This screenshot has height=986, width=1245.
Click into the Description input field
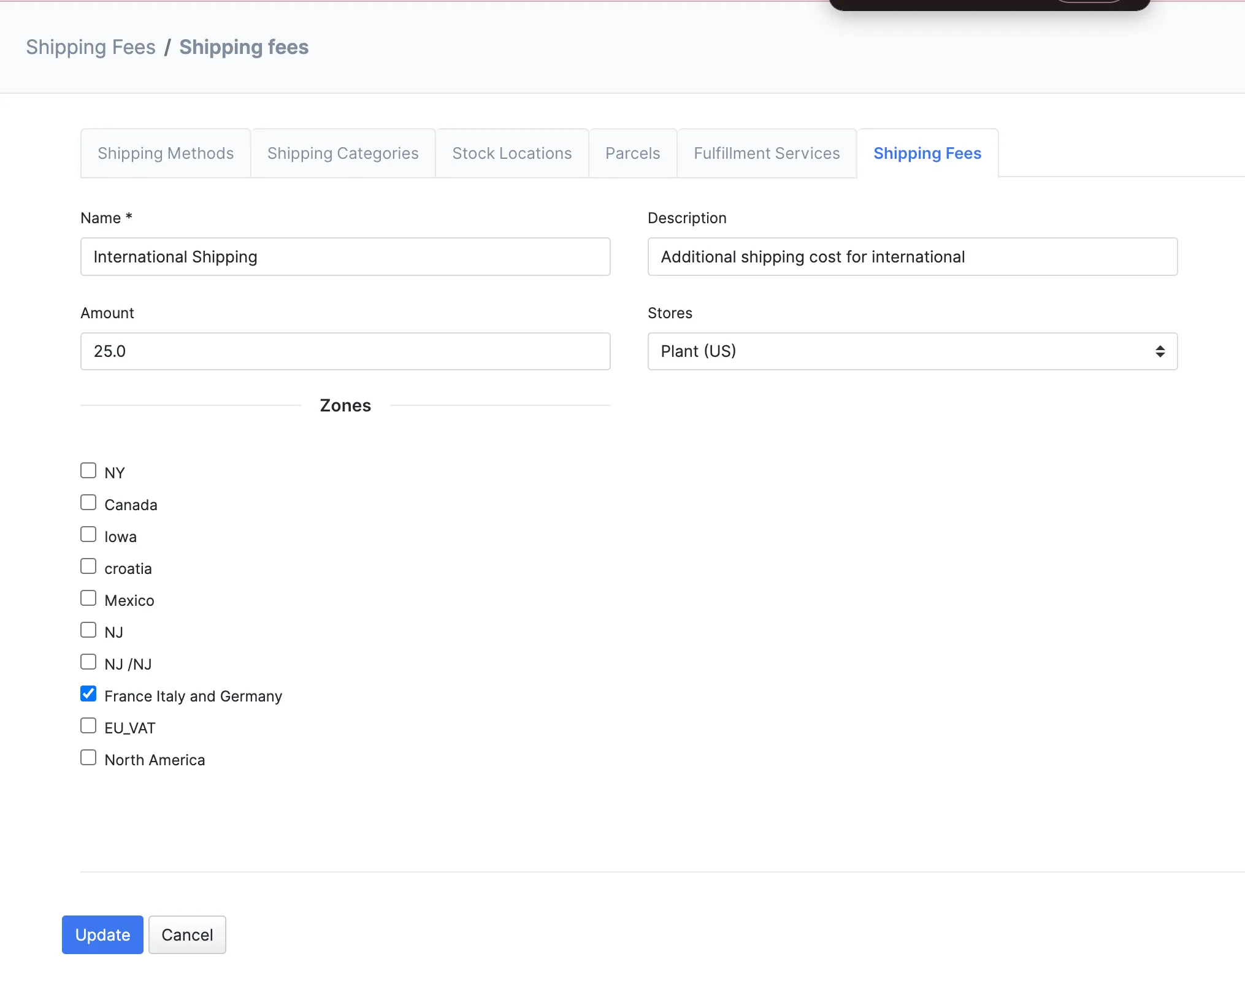[912, 257]
